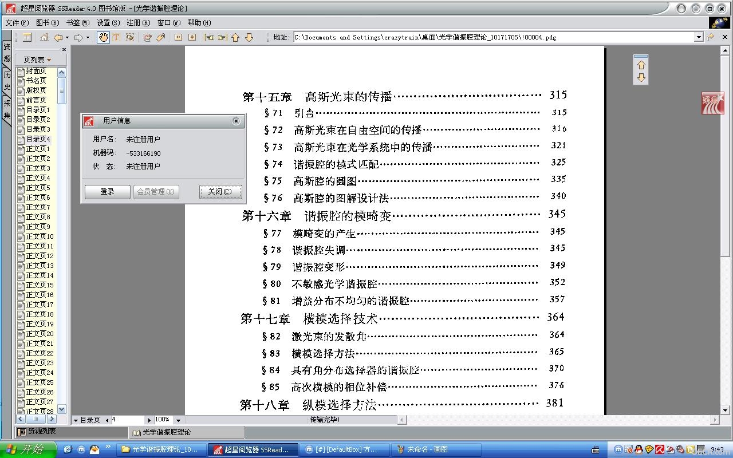Select 封面页 in the page list
The width and height of the screenshot is (733, 458).
pos(36,71)
